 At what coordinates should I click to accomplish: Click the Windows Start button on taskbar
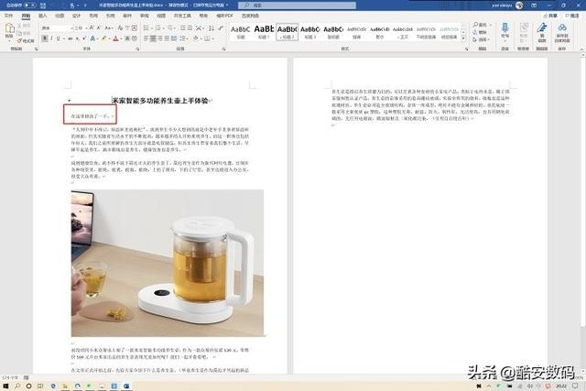coord(5,386)
